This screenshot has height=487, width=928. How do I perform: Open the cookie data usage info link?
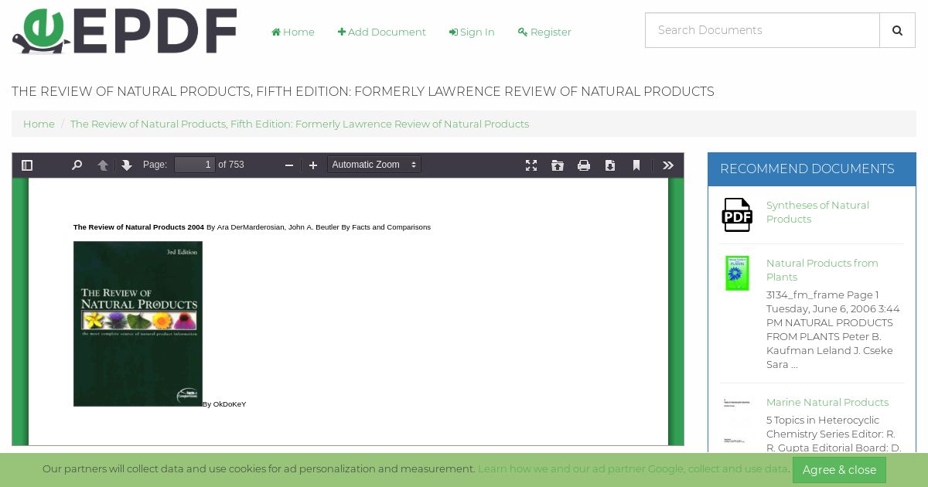click(633, 469)
